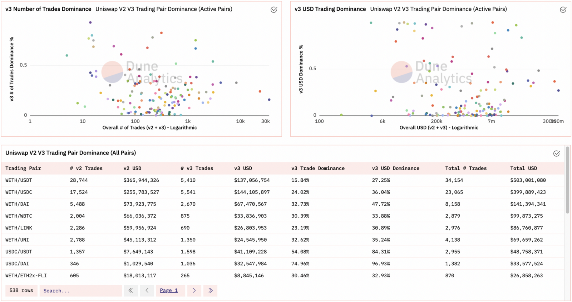Go to next table page
Image resolution: width=572 pixels, height=302 pixels.
(194, 291)
